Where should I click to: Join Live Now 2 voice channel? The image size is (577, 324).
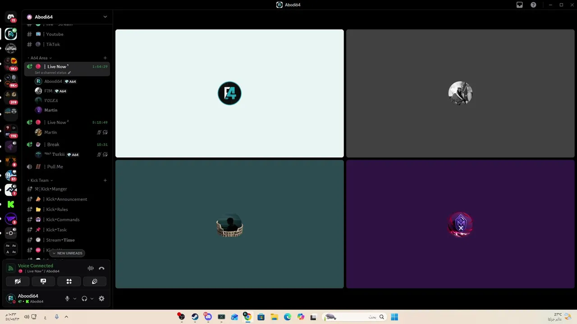(x=67, y=122)
